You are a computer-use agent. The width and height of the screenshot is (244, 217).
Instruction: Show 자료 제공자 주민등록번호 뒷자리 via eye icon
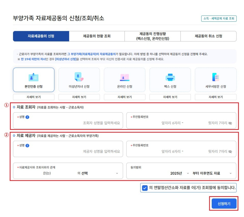coord(230,152)
